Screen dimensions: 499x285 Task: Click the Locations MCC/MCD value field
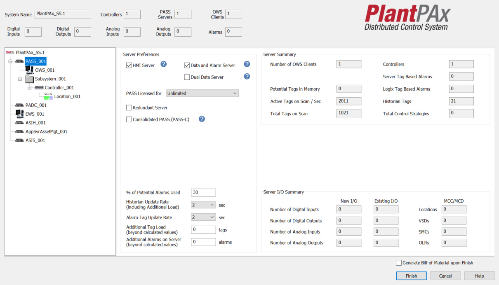pos(454,209)
